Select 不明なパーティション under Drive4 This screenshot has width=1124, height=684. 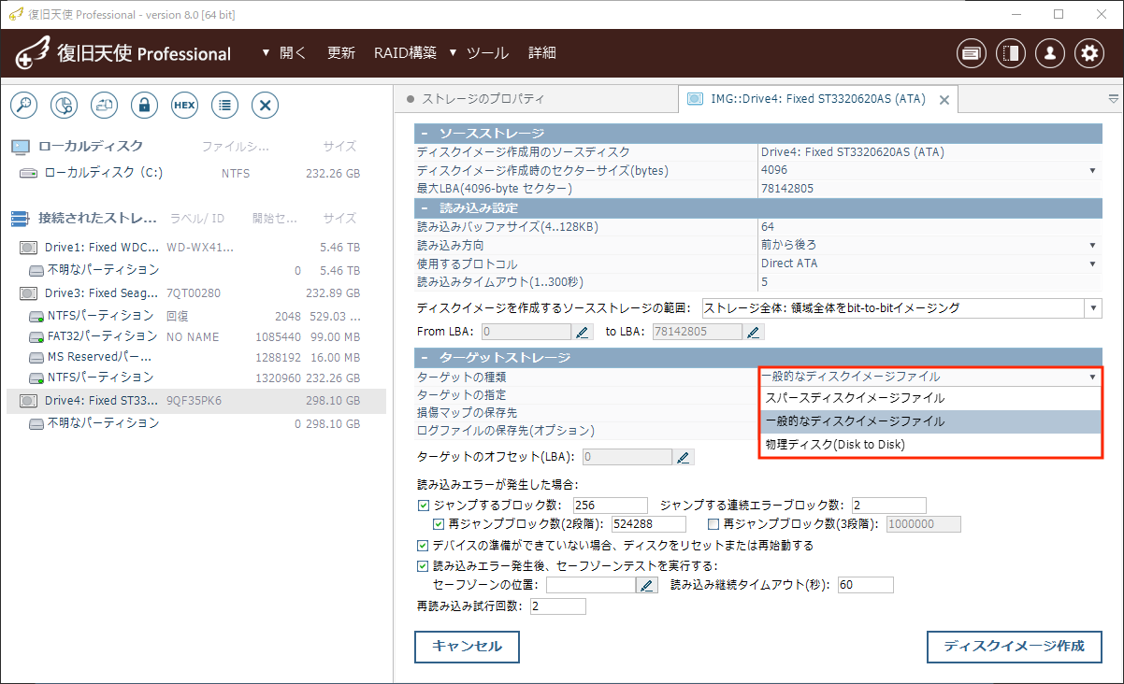point(195,423)
